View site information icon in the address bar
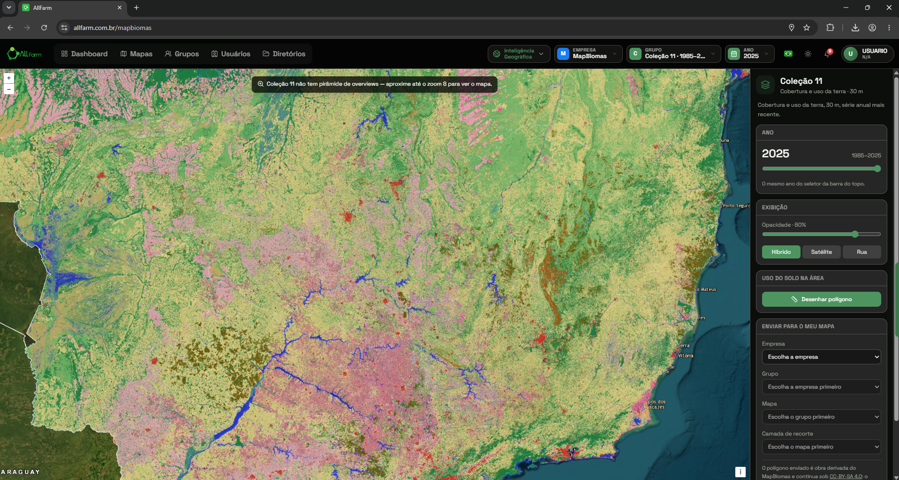This screenshot has height=480, width=899. pyautogui.click(x=65, y=28)
